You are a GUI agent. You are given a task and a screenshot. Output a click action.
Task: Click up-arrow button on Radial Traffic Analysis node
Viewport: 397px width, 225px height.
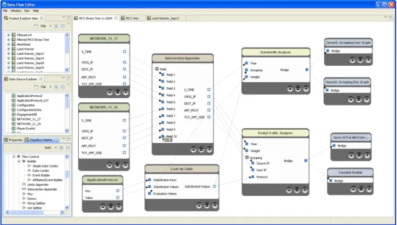coord(289,190)
